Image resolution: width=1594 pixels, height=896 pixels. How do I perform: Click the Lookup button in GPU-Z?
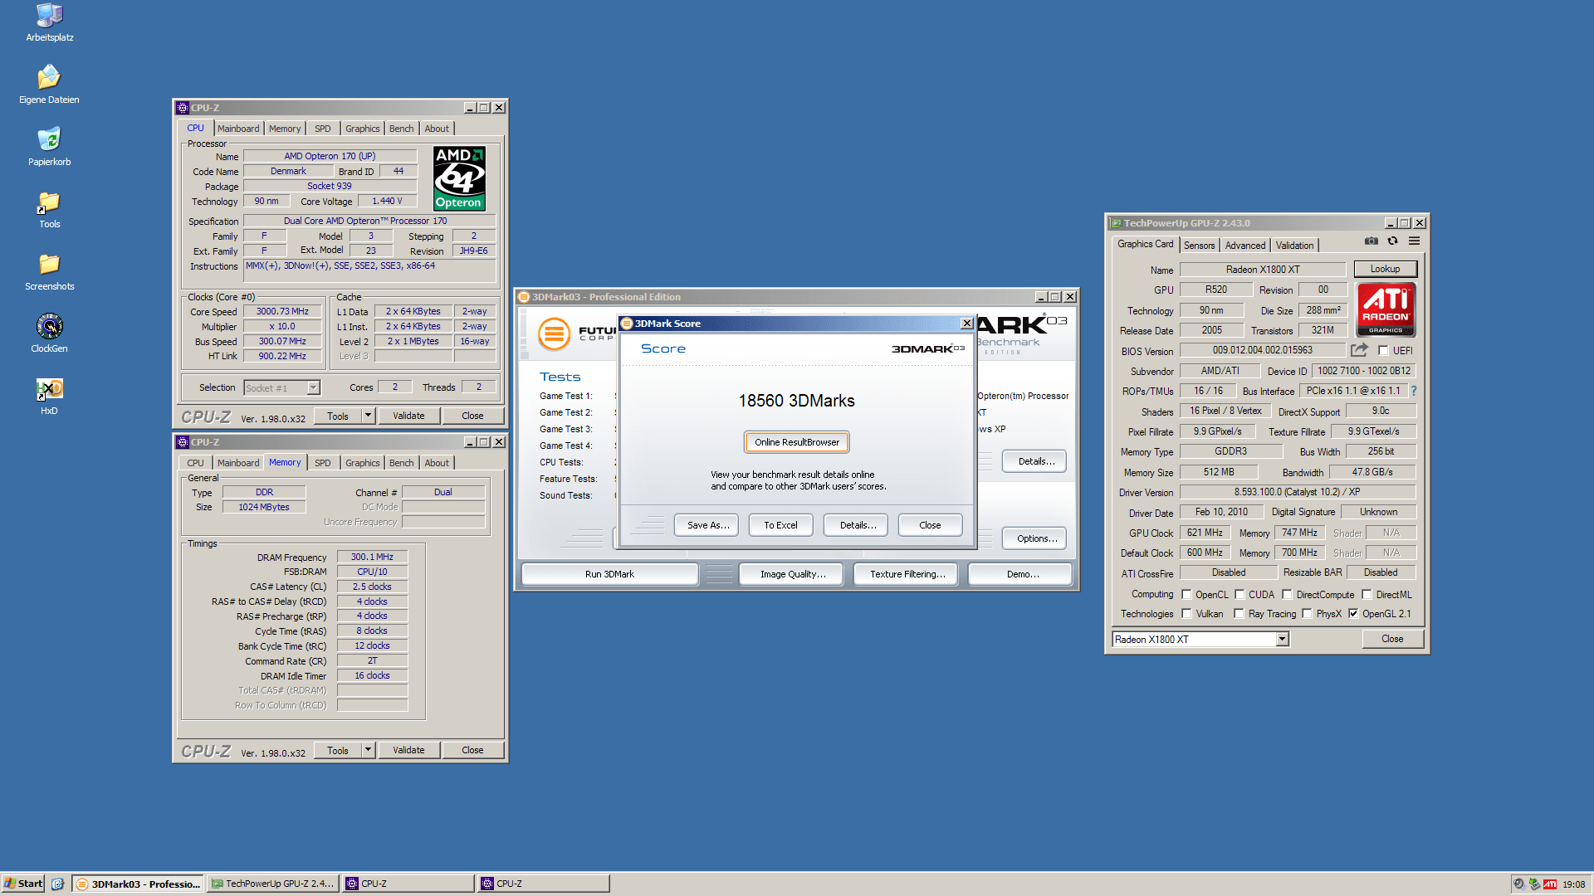tap(1385, 269)
